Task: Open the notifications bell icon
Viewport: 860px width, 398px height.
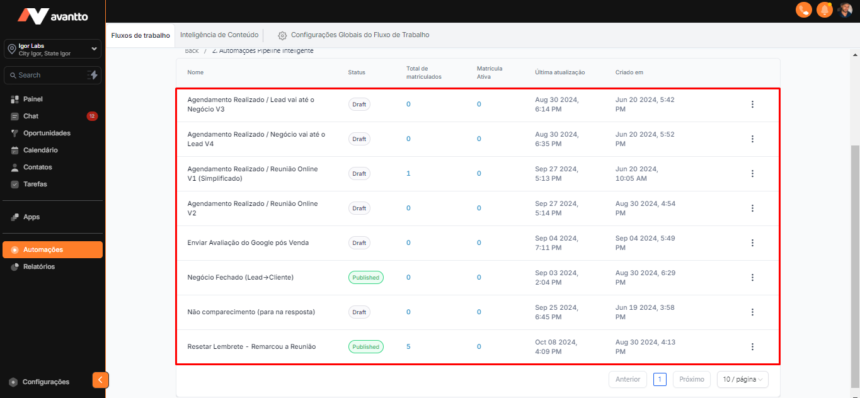Action: (824, 10)
